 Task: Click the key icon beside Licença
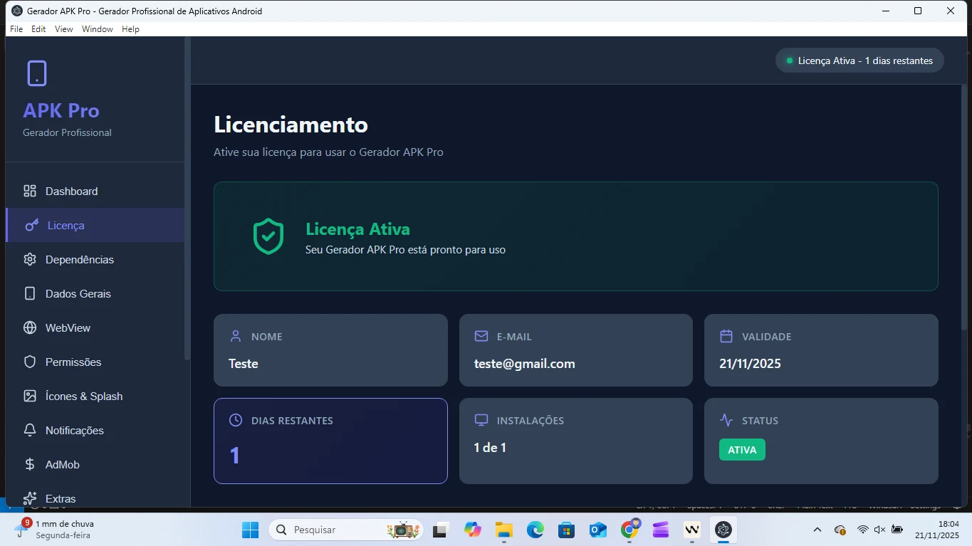pos(32,225)
